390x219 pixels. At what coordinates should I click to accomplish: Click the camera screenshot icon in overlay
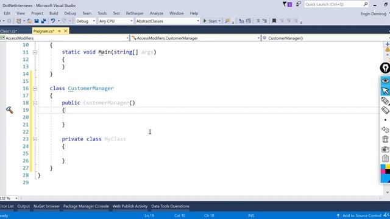pyautogui.click(x=385, y=149)
